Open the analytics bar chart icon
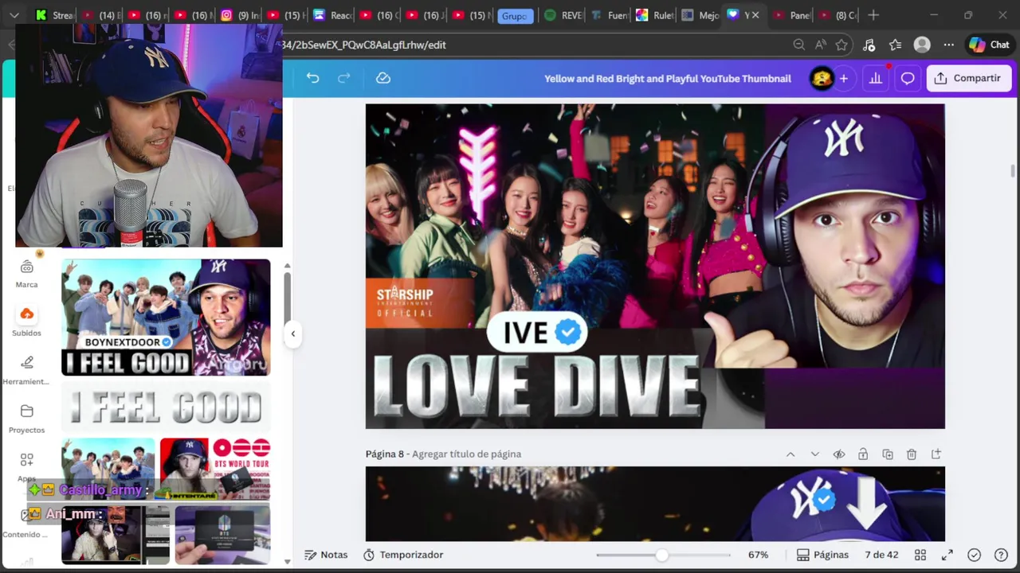 point(876,78)
